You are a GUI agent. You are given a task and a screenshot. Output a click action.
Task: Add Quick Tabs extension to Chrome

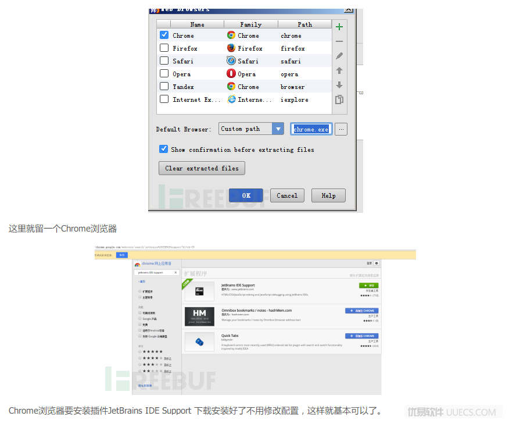[361, 336]
